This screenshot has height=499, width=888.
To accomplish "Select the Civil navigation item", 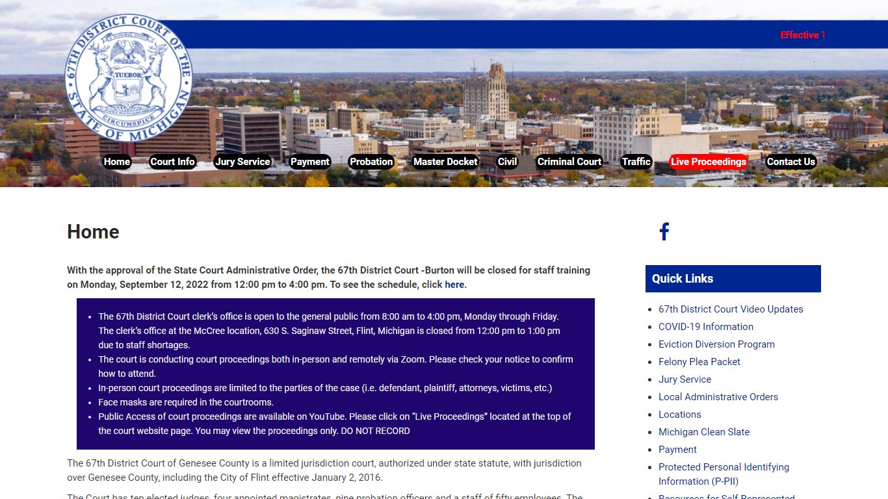I will pyautogui.click(x=507, y=162).
